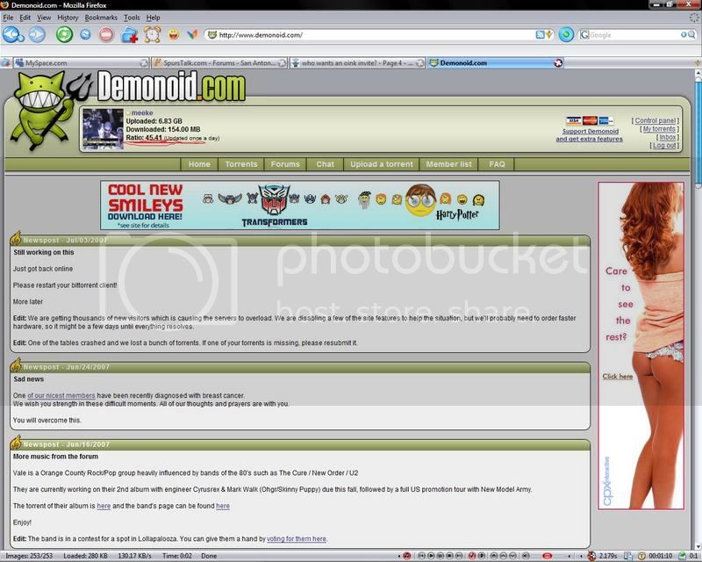Click the meeke user avatar thumbnail
Viewport: 702px width, 562px height.
(x=103, y=128)
